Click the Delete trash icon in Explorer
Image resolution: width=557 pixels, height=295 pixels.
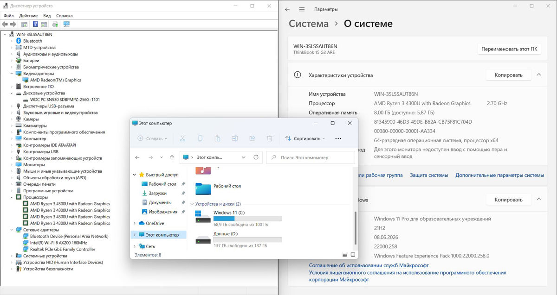point(270,138)
